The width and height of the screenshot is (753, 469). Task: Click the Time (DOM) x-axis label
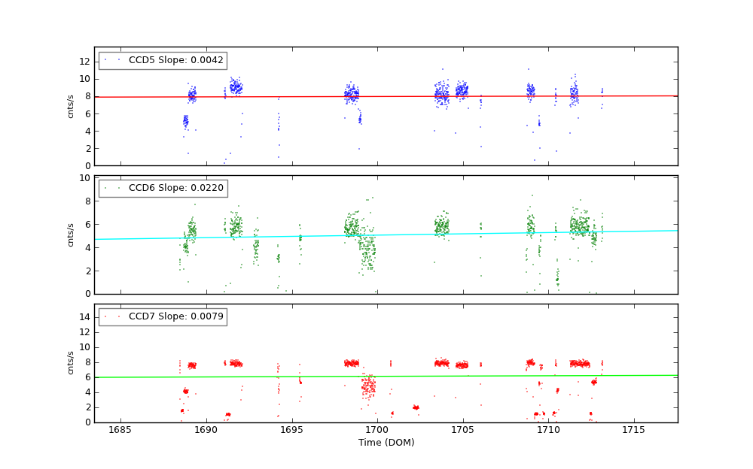(x=386, y=443)
